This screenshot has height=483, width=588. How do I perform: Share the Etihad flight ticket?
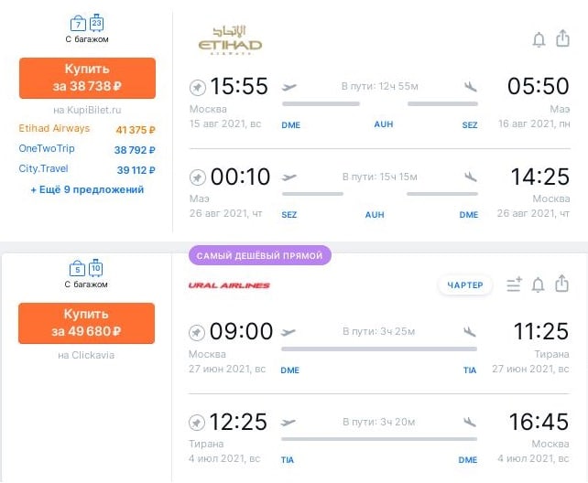click(563, 39)
